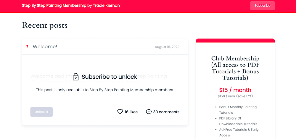Image resolution: width=296 pixels, height=140 pixels.
Task: Click PDF Library Of Downloadable Tutorials item
Action: pyautogui.click(x=238, y=121)
